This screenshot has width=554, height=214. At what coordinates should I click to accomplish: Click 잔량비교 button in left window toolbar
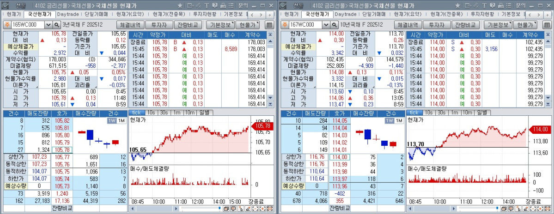[188, 25]
